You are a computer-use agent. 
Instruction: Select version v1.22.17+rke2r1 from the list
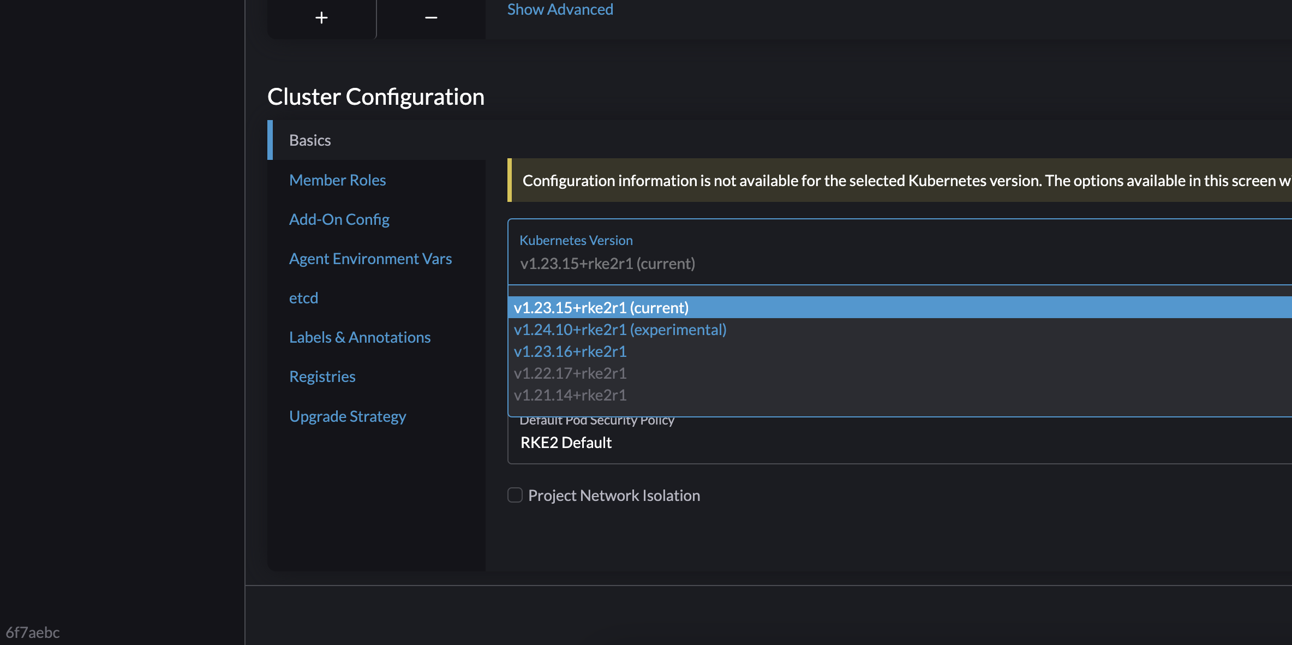point(570,373)
